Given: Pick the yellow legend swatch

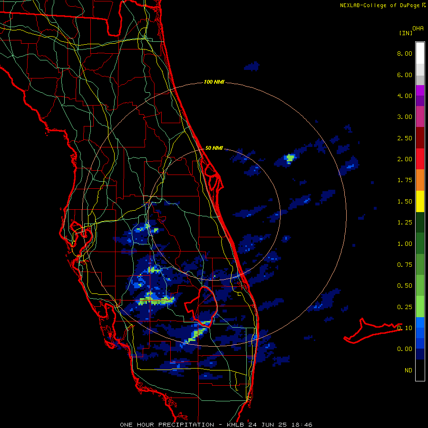Looking at the screenshot, I should pyautogui.click(x=420, y=202).
